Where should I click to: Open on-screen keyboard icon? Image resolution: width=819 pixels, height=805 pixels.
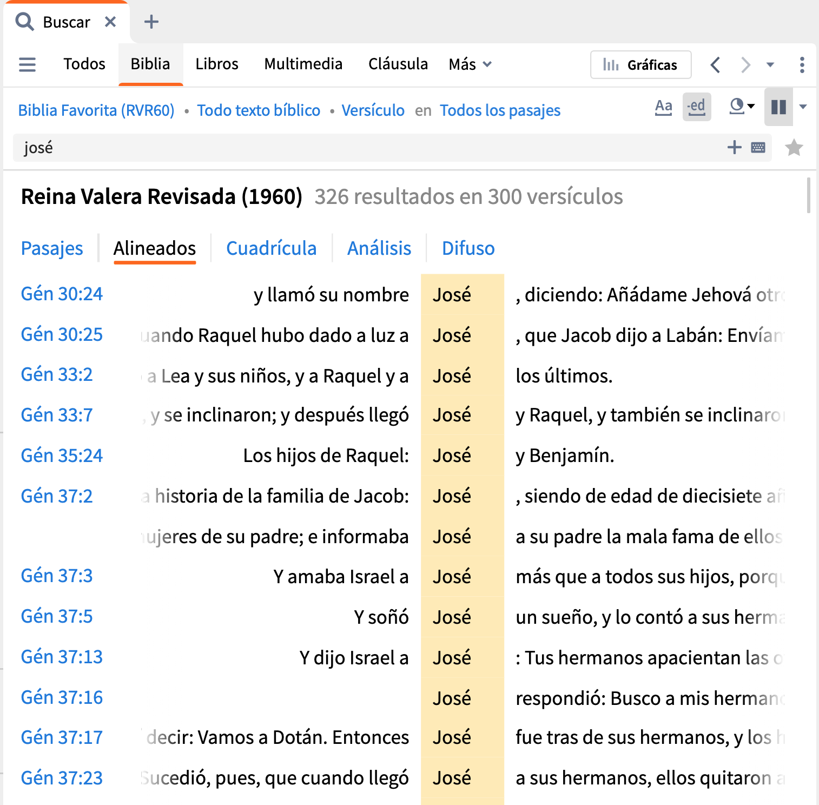[x=758, y=147]
